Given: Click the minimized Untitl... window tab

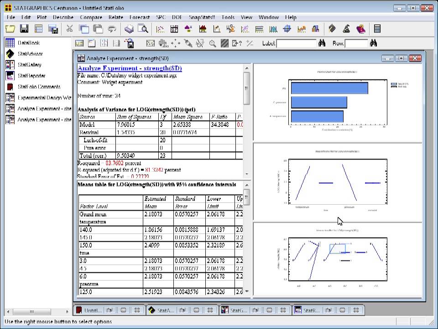Looking at the screenshot, I should coord(93,310).
